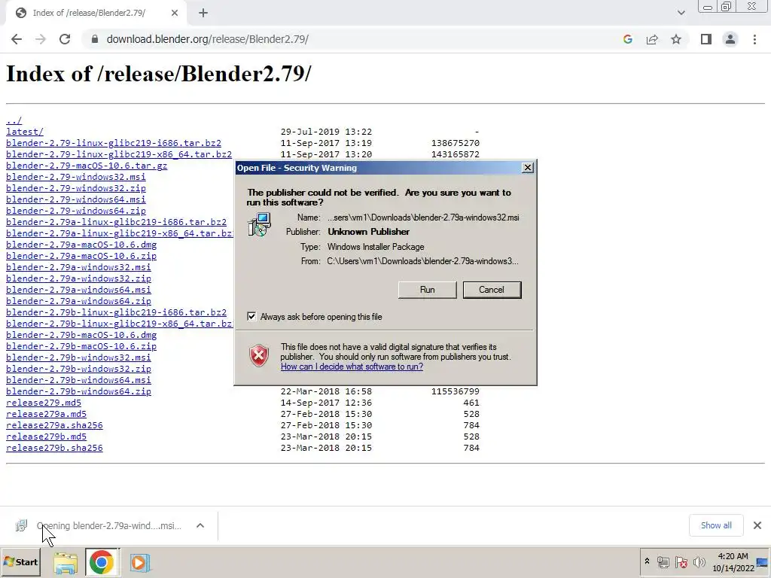Download blender-2.79b-windows64.zip
771x578 pixels.
pos(78,391)
